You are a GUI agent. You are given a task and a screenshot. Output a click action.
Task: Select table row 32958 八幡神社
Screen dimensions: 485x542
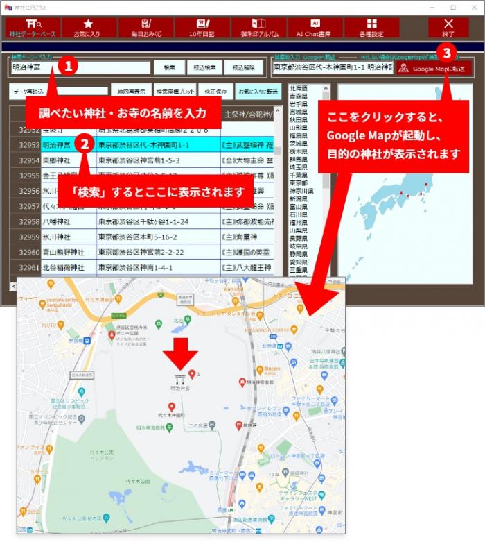(142, 221)
